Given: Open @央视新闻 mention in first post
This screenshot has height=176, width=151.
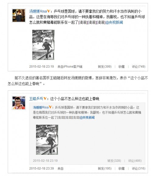Looking at the screenshot, I should pyautogui.click(x=114, y=22).
